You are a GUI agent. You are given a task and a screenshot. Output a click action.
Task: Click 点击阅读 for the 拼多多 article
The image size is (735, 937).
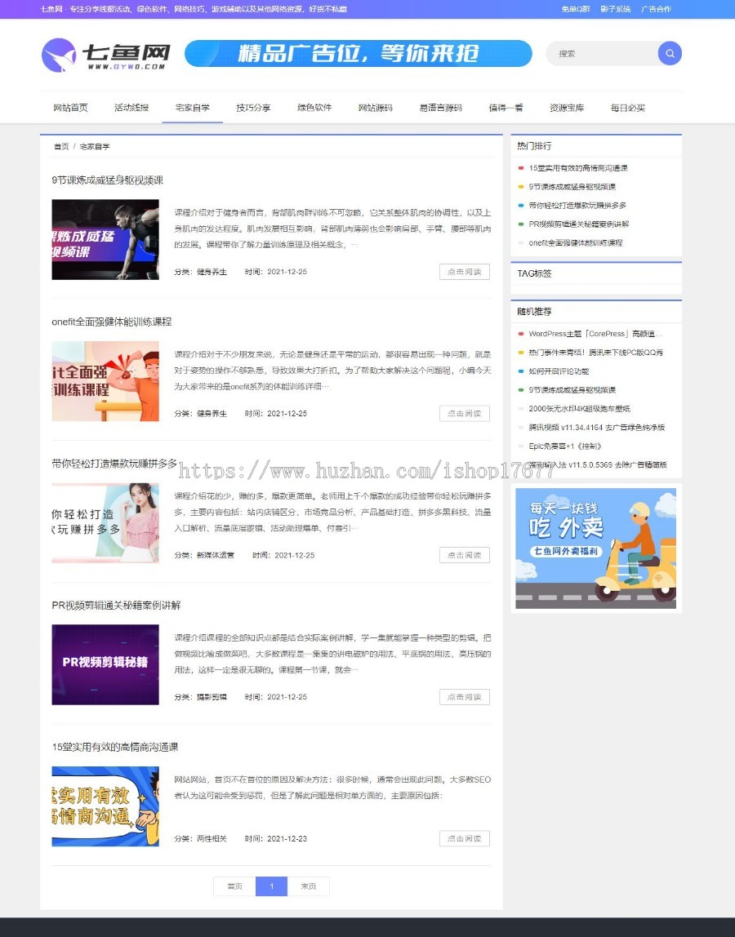tap(465, 554)
